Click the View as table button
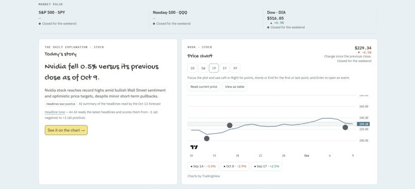This screenshot has width=415, height=189. (x=234, y=87)
